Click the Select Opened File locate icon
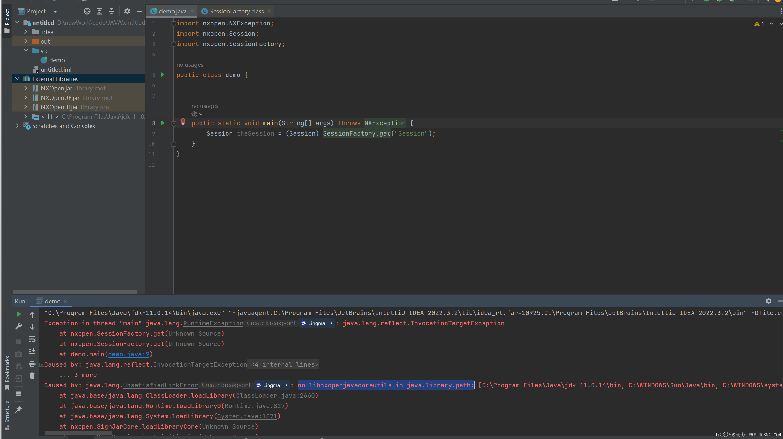This screenshot has width=783, height=439. (x=87, y=12)
